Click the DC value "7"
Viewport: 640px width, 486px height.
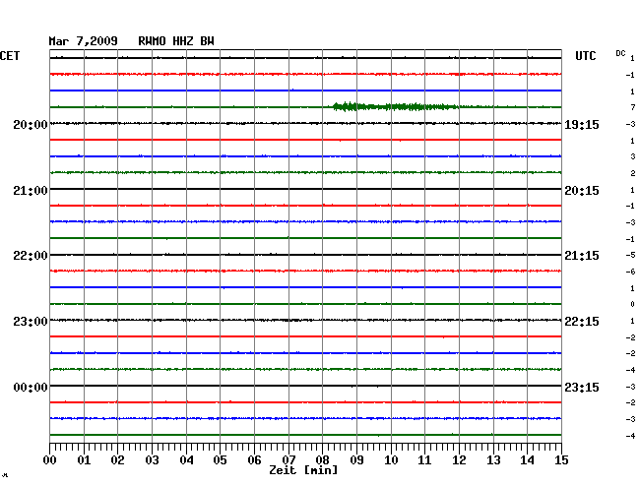pos(633,107)
